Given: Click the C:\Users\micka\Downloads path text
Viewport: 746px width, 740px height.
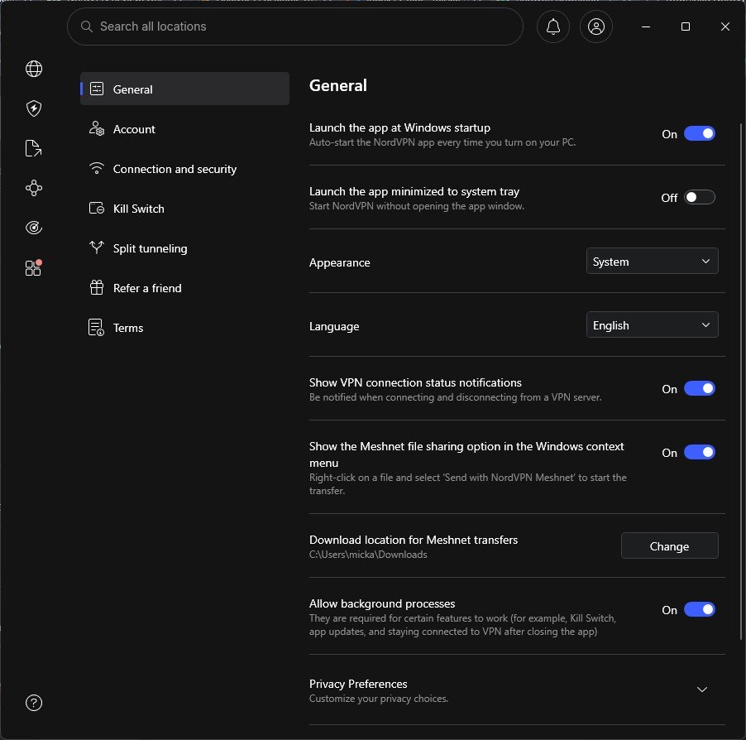Looking at the screenshot, I should pyautogui.click(x=368, y=555).
